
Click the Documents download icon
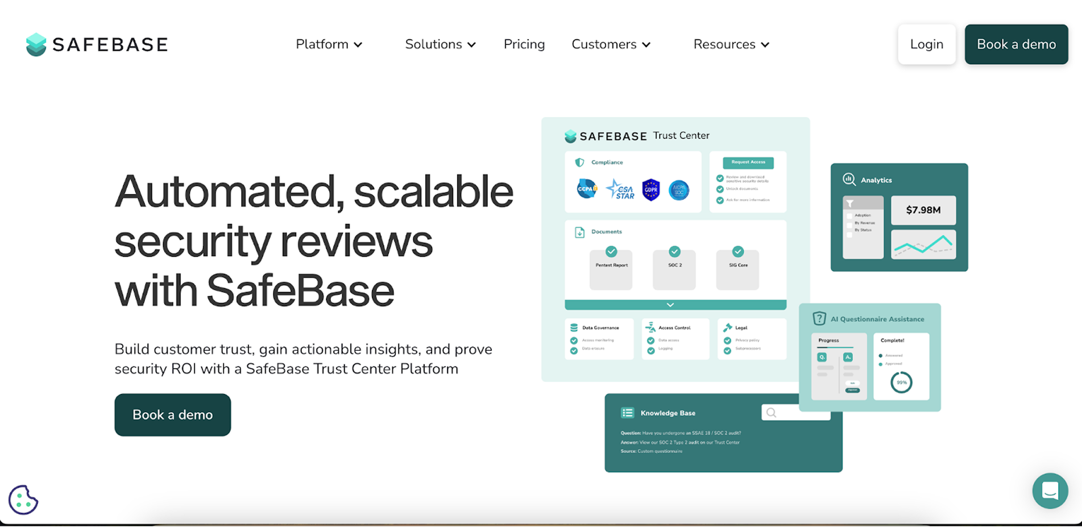[579, 232]
